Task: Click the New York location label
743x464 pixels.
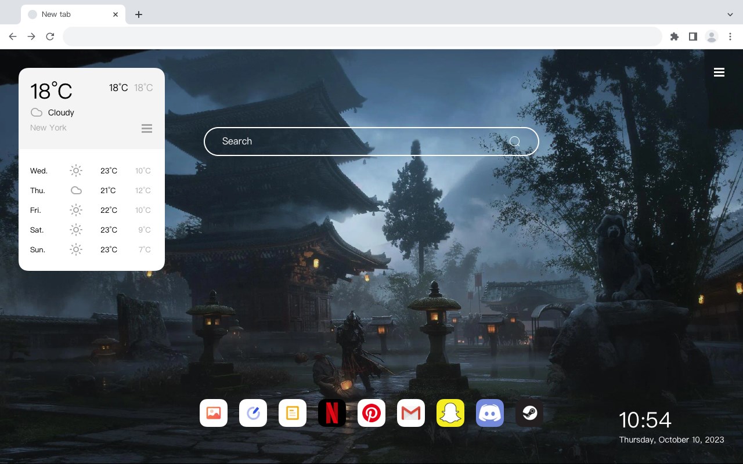Action: (48, 128)
